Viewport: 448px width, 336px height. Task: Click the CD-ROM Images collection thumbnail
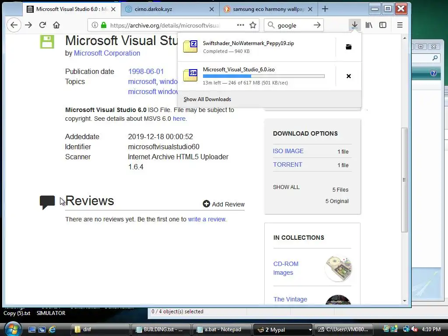[x=338, y=268]
